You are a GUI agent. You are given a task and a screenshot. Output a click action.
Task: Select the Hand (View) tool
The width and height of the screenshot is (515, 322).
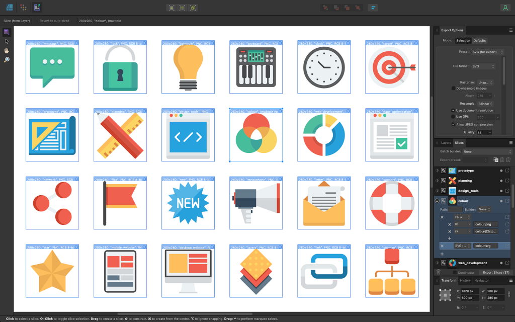click(7, 50)
